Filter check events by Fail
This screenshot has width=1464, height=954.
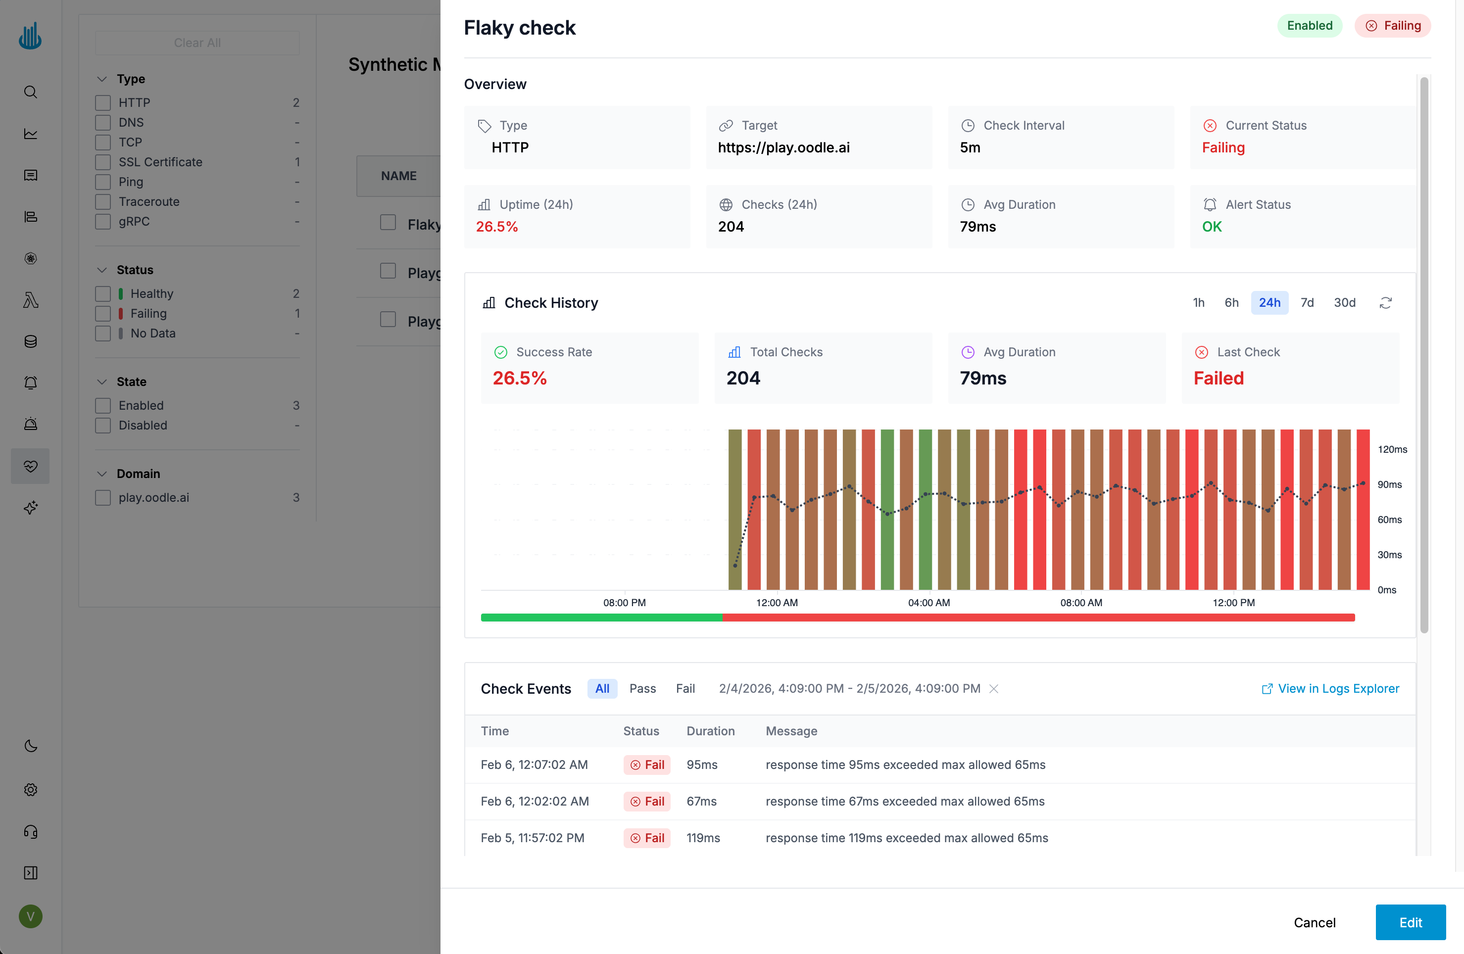pos(684,688)
